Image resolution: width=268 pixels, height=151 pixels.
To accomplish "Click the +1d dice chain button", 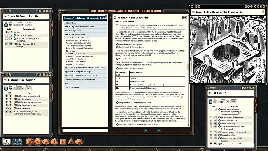I will (14, 140).
